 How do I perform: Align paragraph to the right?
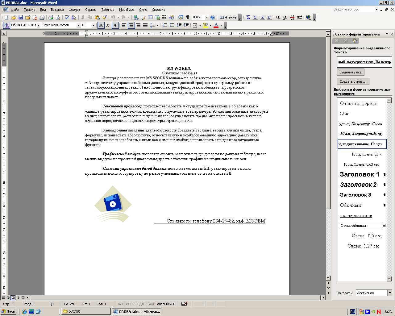pos(138,25)
